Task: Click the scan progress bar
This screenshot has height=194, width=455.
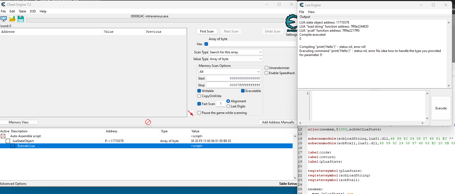Action: point(155,20)
